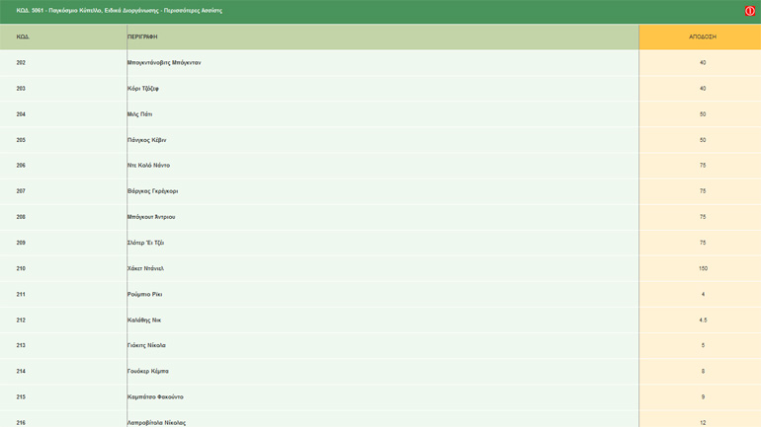Pick odds 4 for Ρούμπιο Ρίκι
The height and width of the screenshot is (427, 761).
(x=702, y=294)
